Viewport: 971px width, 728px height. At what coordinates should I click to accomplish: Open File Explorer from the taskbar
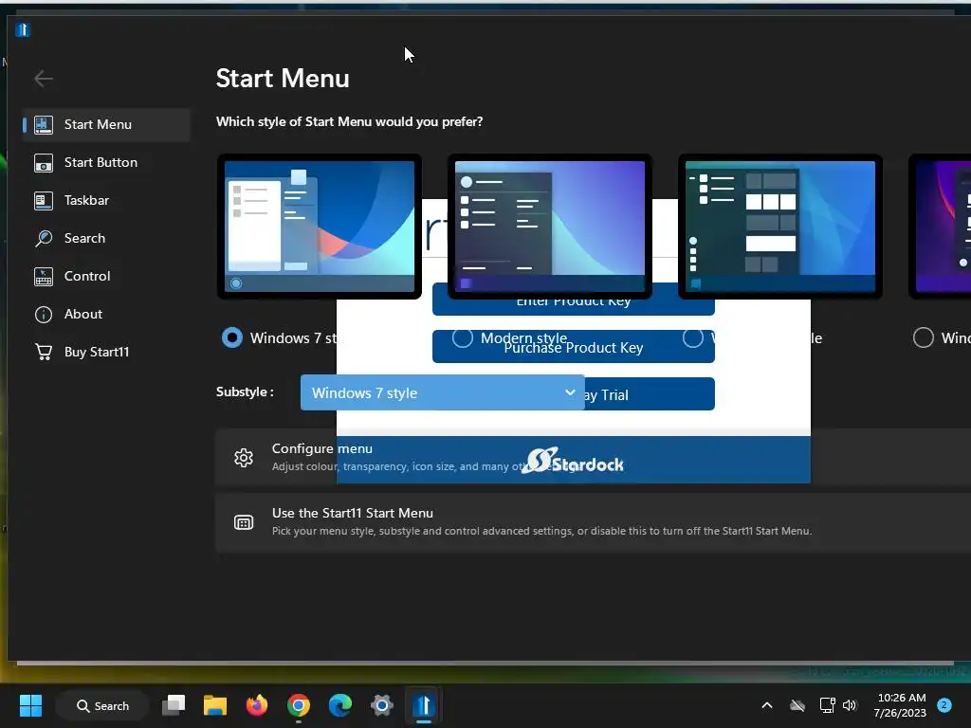point(215,705)
